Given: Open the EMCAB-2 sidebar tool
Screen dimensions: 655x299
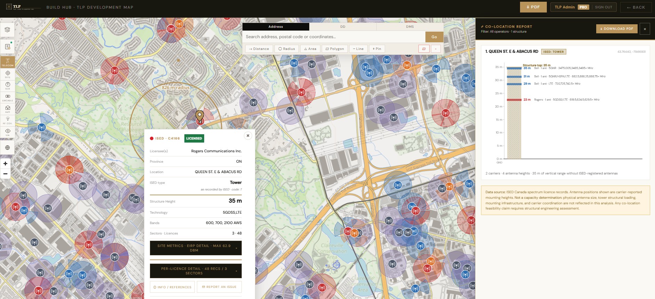Looking at the screenshot, I should coord(7,97).
